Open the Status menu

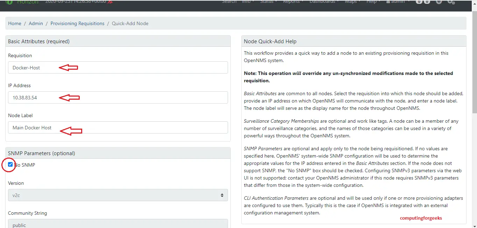tap(268, 2)
